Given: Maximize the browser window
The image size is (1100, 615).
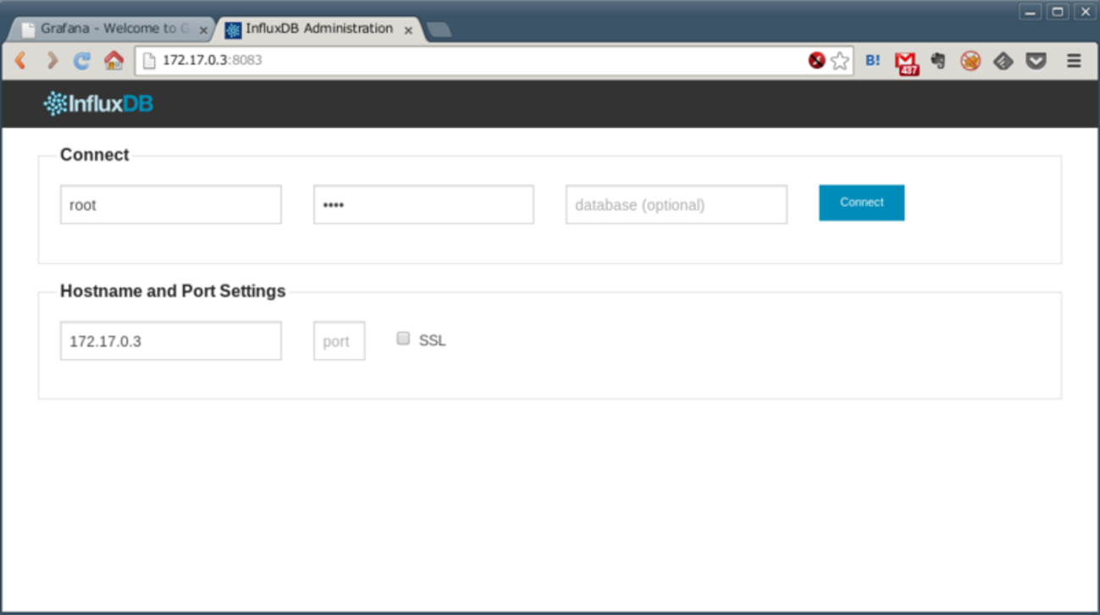Looking at the screenshot, I should pos(1058,12).
